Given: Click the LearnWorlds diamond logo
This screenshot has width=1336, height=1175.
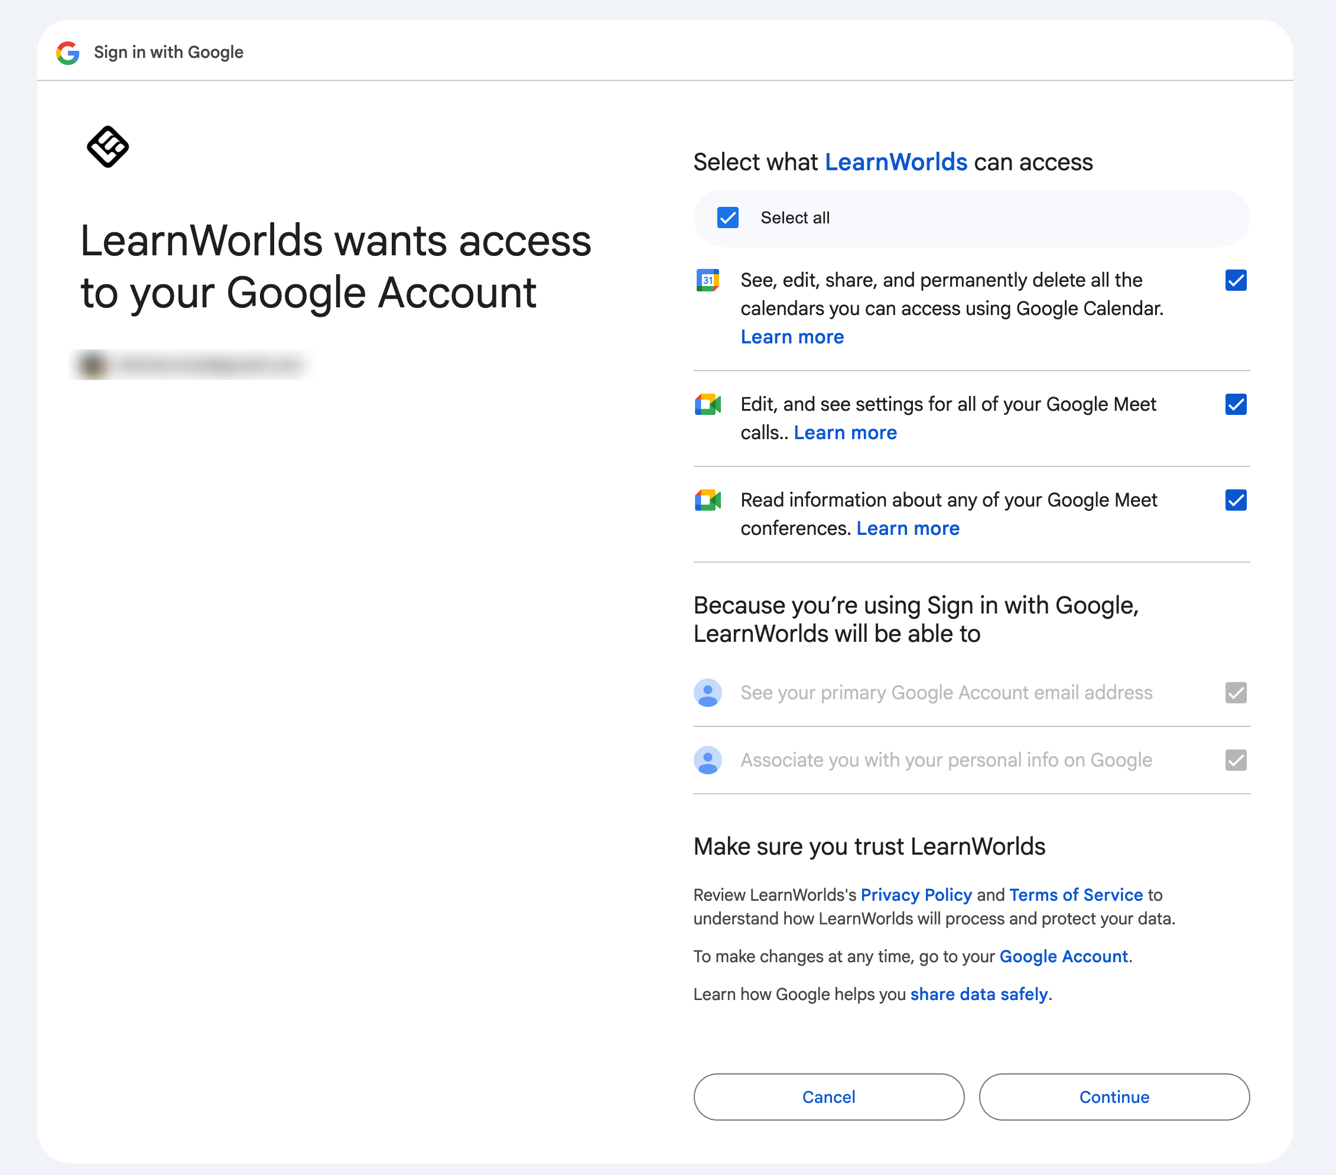Looking at the screenshot, I should (108, 147).
